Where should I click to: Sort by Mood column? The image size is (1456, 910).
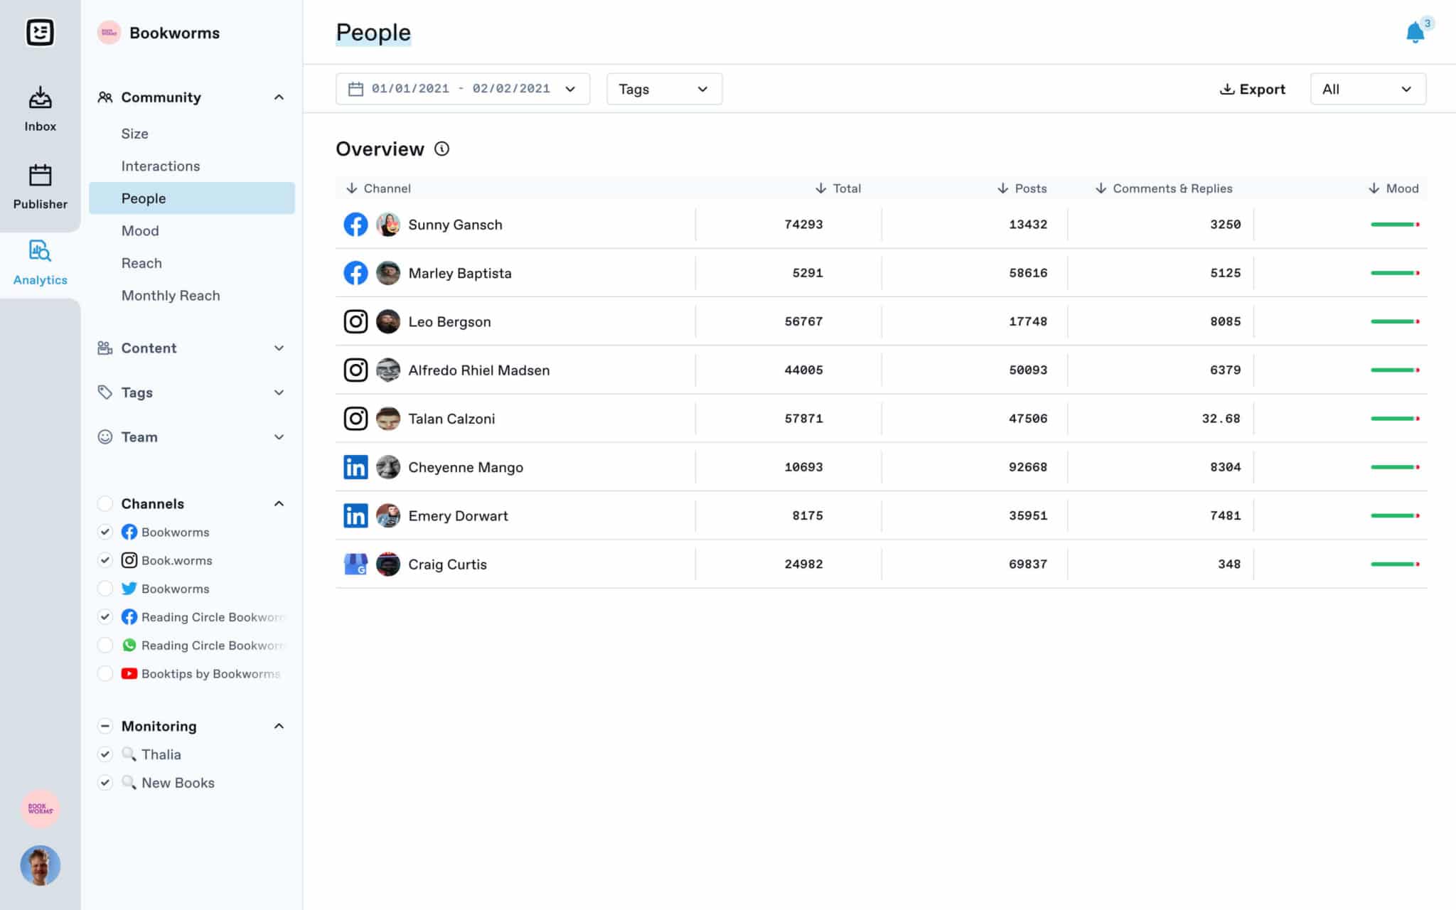(1393, 188)
